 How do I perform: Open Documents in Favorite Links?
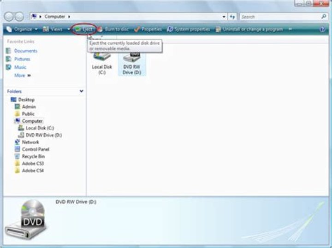click(25, 51)
